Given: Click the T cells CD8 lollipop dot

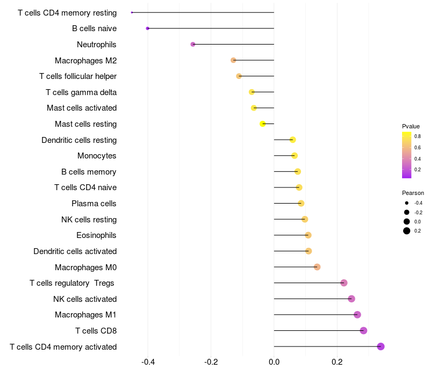Looking at the screenshot, I should [x=363, y=330].
